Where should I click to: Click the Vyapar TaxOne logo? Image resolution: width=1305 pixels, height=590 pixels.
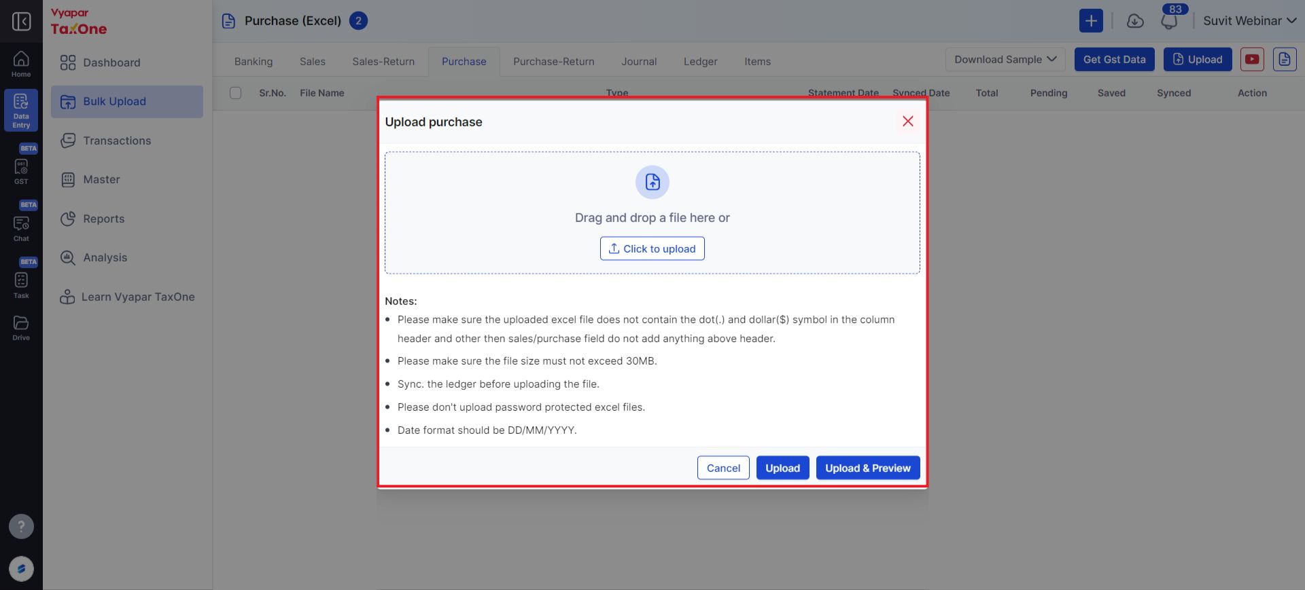pyautogui.click(x=79, y=22)
